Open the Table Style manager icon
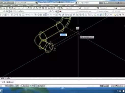125x93 pixels. point(98,8)
